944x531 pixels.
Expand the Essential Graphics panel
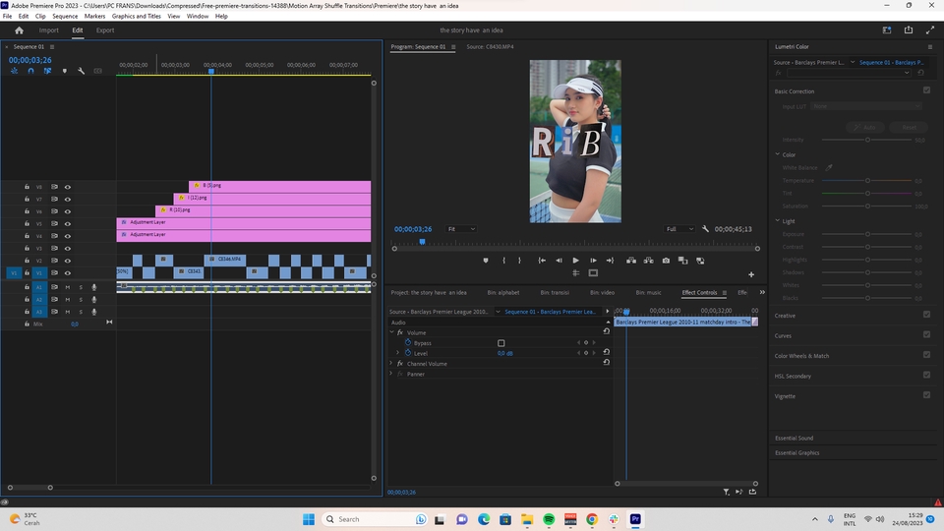[796, 452]
